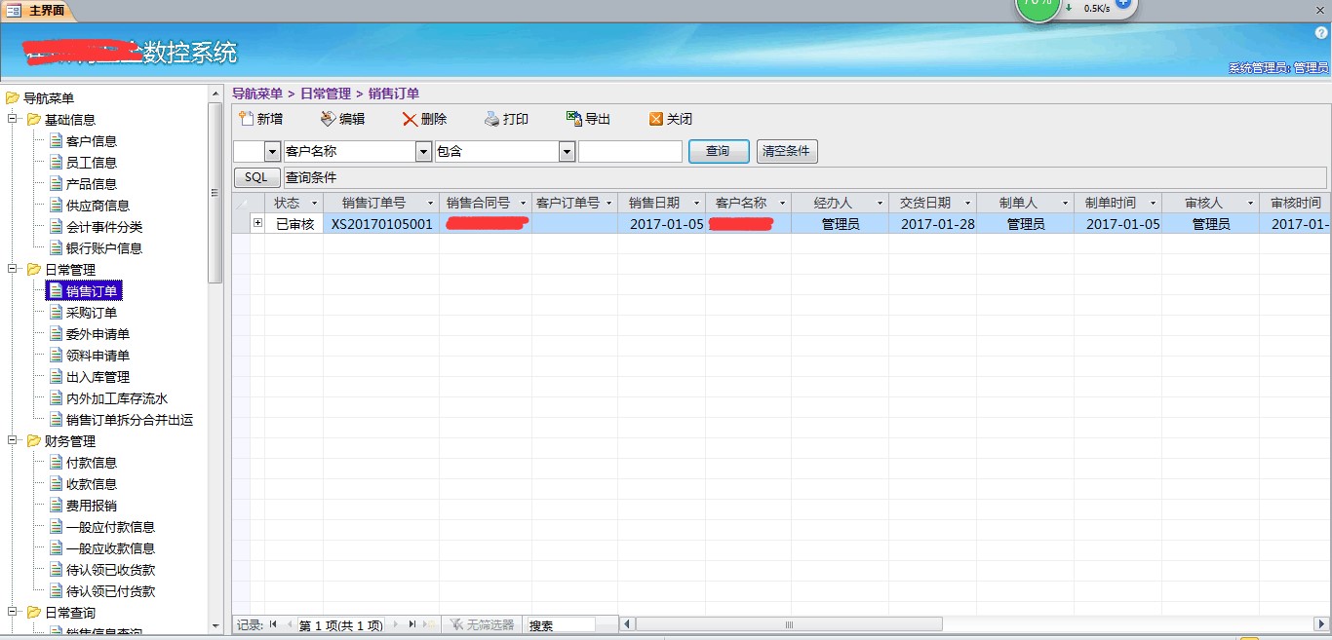The width and height of the screenshot is (1332, 640).
Task: Click the 查询条件 text field
Action: point(804,177)
